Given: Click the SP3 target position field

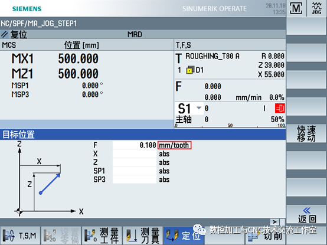Looking at the screenshot, I should [135, 179].
